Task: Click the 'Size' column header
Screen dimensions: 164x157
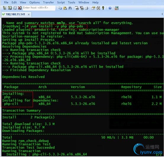Action: [157, 87]
